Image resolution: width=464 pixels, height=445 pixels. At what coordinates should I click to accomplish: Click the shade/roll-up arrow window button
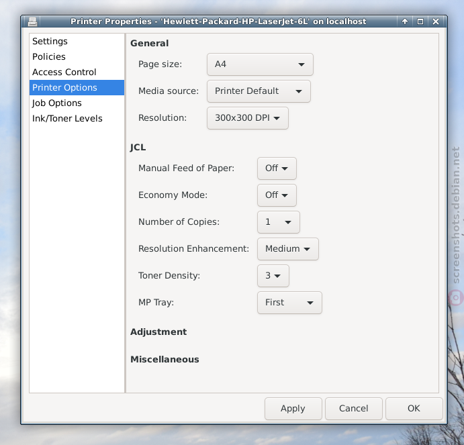pyautogui.click(x=404, y=21)
